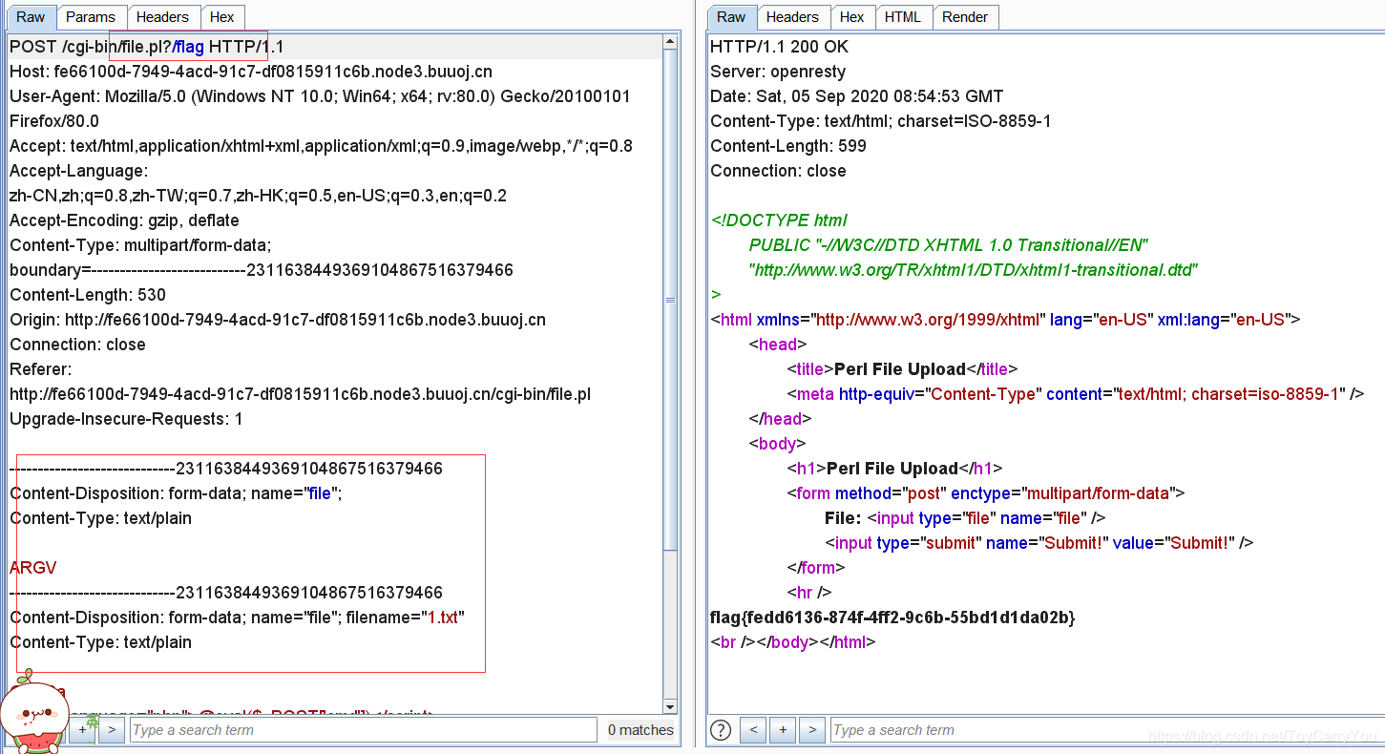Image resolution: width=1385 pixels, height=754 pixels.
Task: Click the 'Accept-Encoding: gzip, deflate' line
Action: click(124, 220)
